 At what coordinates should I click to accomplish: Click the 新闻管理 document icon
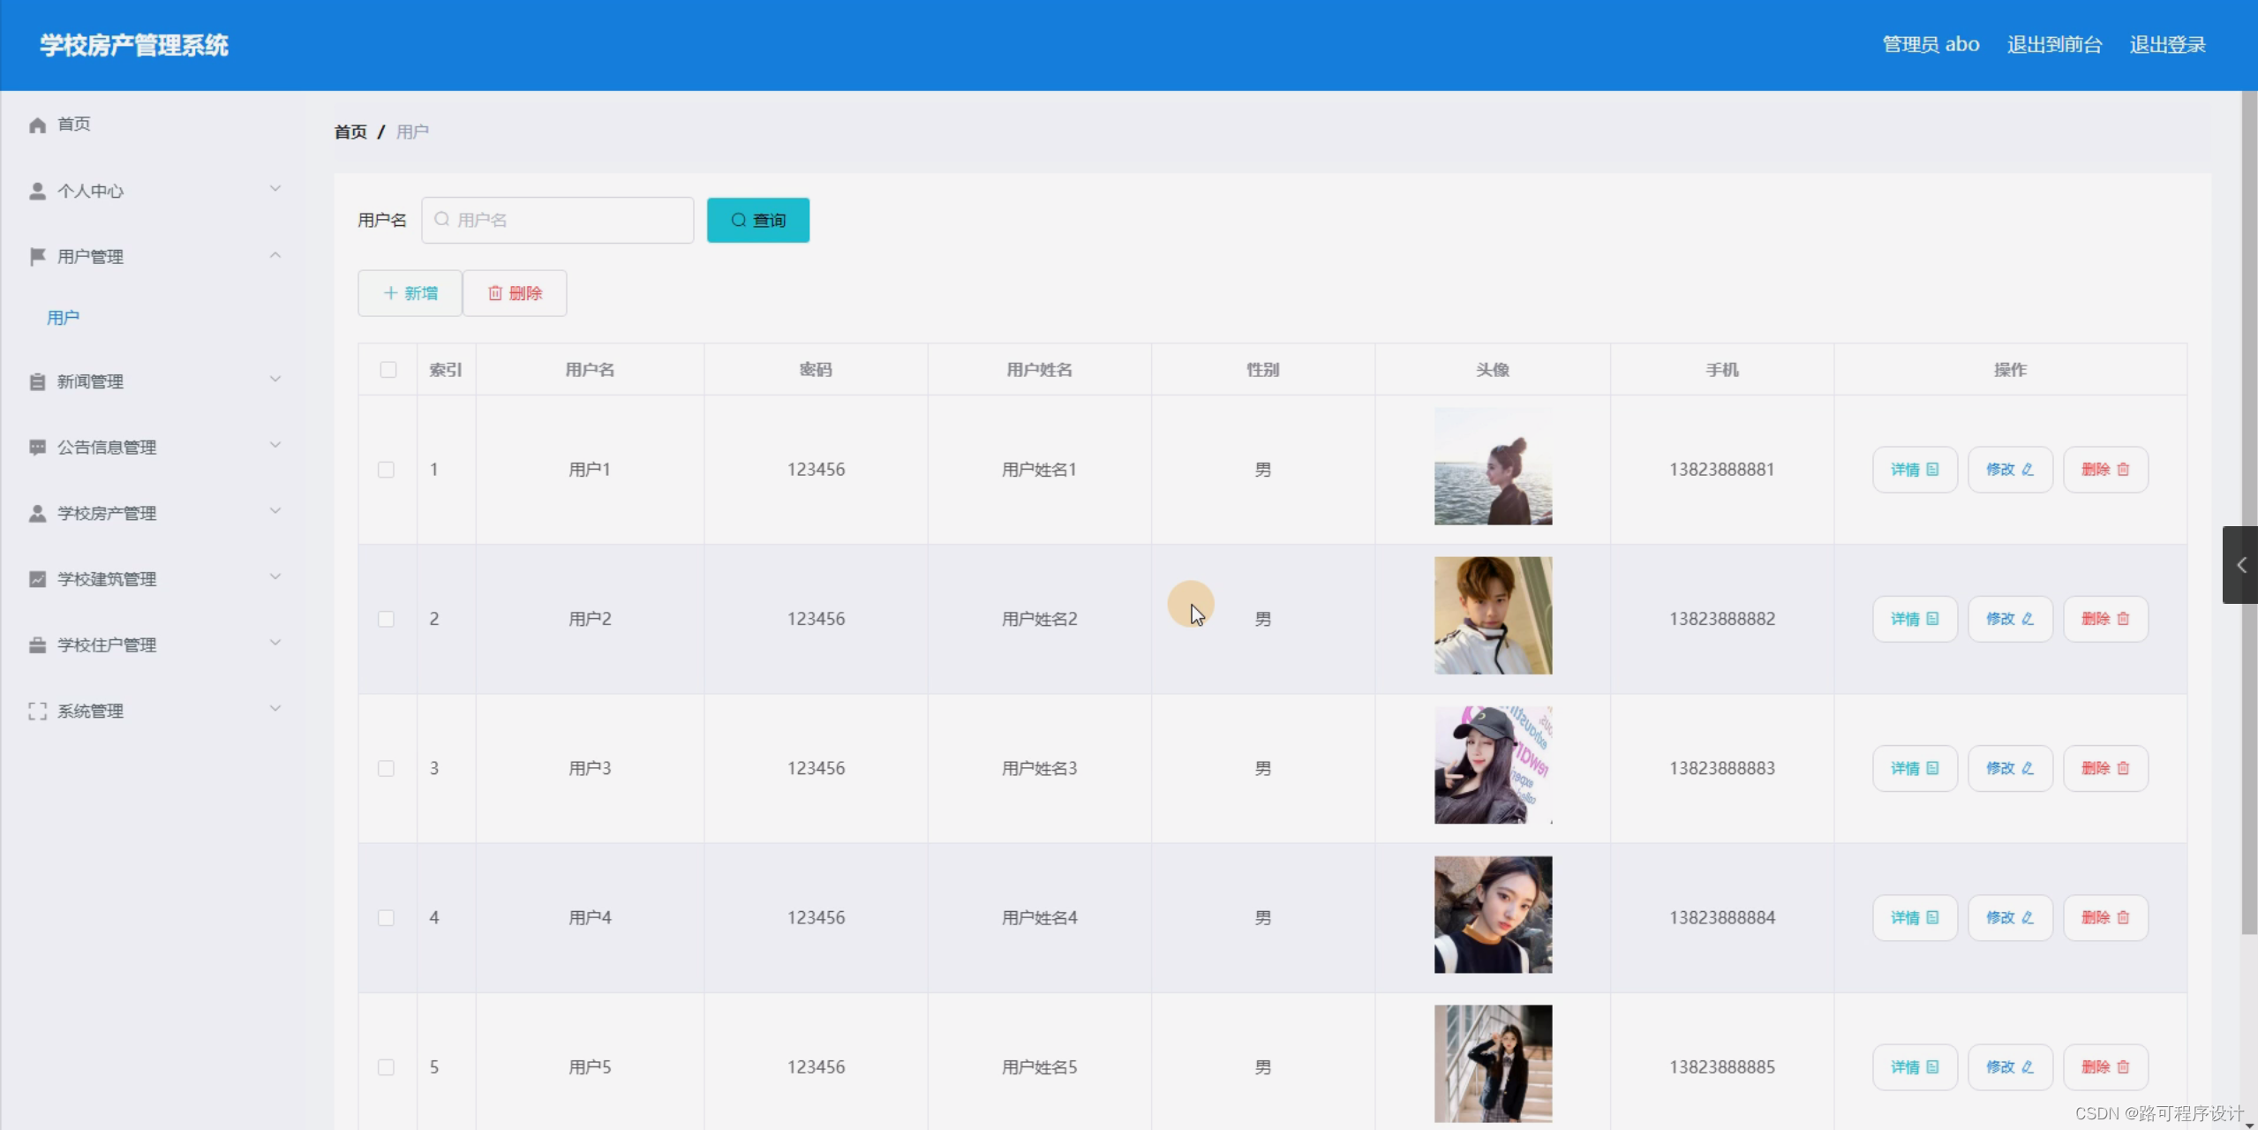[37, 380]
